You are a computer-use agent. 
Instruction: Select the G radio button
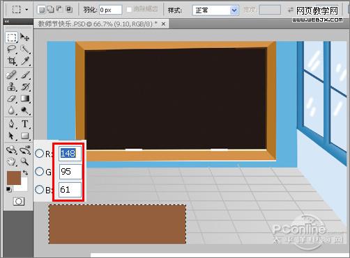(x=39, y=172)
